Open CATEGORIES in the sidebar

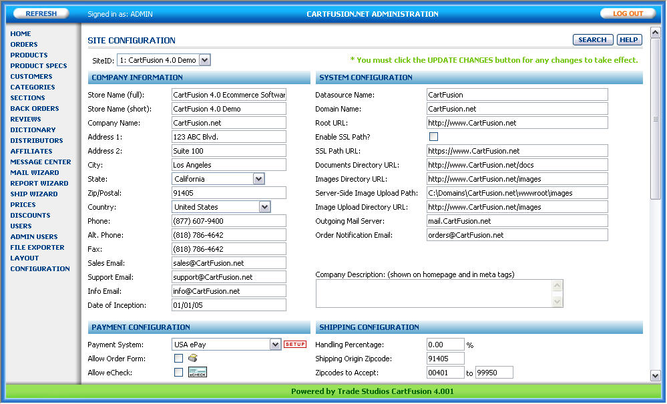[x=33, y=87]
